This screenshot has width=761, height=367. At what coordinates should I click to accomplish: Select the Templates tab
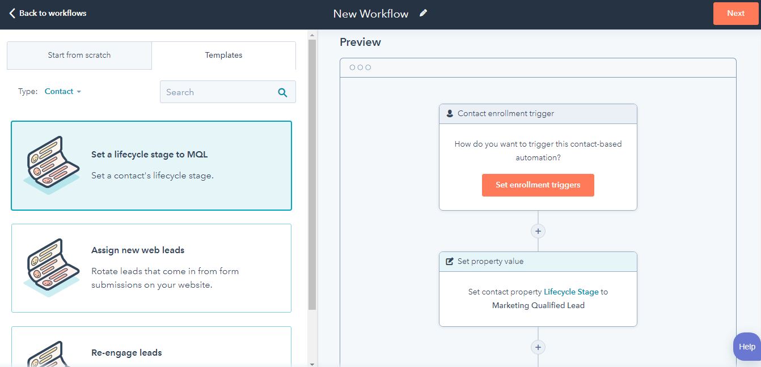[223, 56]
